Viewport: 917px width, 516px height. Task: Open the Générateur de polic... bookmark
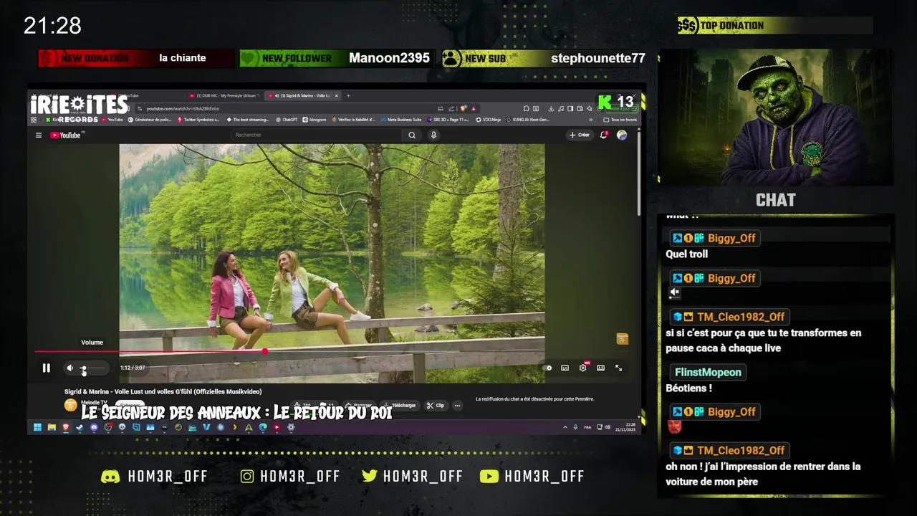[150, 120]
